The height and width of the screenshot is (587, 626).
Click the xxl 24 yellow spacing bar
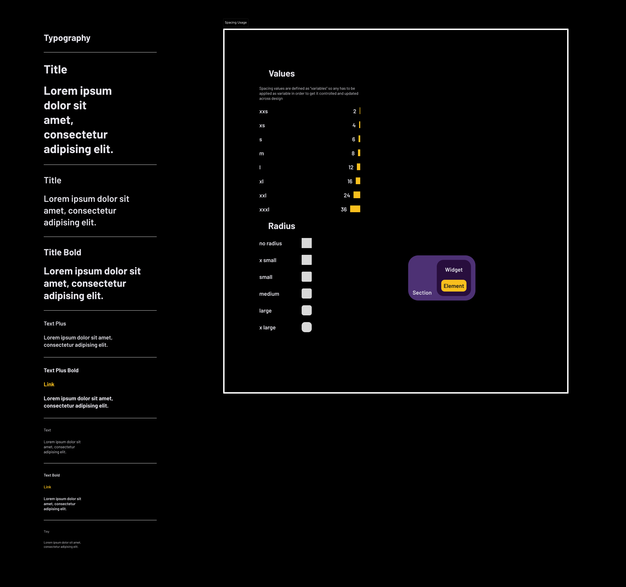[357, 195]
